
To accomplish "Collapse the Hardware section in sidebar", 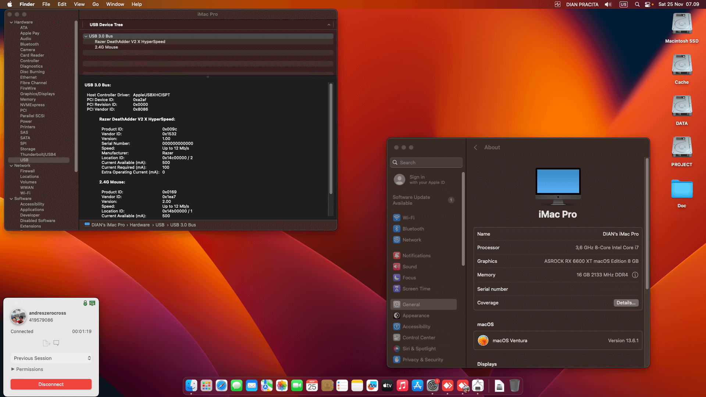I will pos(11,22).
